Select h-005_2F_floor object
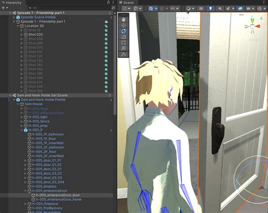The image size is (268, 213). 44,152
